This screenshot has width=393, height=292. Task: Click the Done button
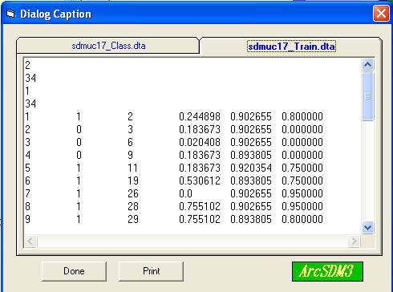(74, 271)
